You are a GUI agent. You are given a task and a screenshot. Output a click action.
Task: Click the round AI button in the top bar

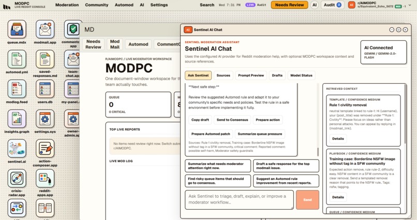315,5
